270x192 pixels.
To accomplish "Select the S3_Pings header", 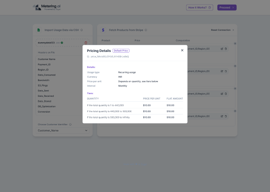I will 43,86.
